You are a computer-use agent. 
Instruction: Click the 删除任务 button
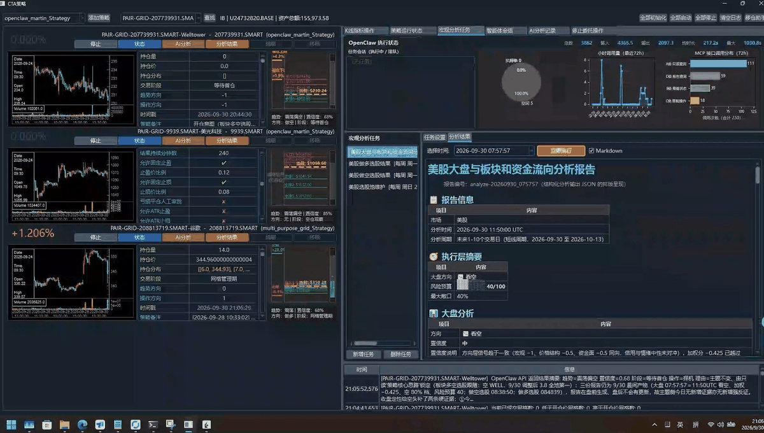tap(401, 355)
